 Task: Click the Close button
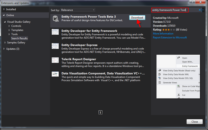194,122
